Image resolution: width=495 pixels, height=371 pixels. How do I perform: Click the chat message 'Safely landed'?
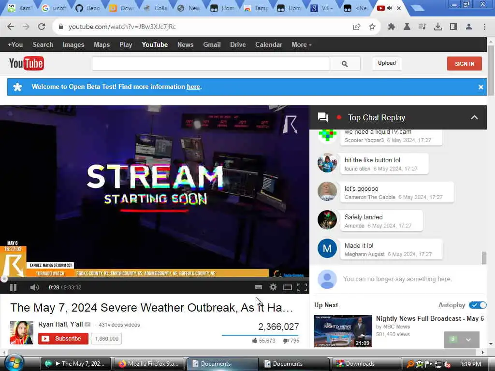point(364,217)
